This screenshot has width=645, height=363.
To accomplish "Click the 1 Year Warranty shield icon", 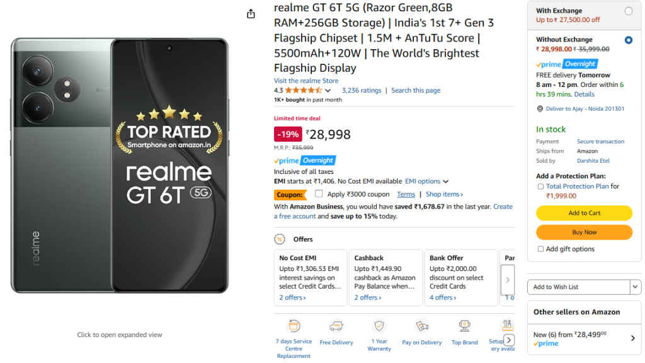I will [379, 325].
